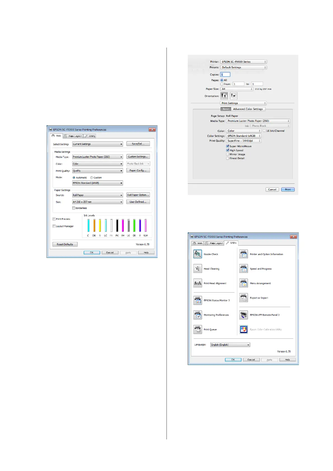This screenshot has height=471, width=333.
Task: Click the Save/Del... button
Action: 138,144
